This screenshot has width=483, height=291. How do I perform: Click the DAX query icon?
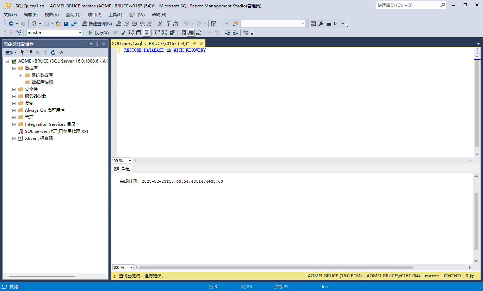149,24
